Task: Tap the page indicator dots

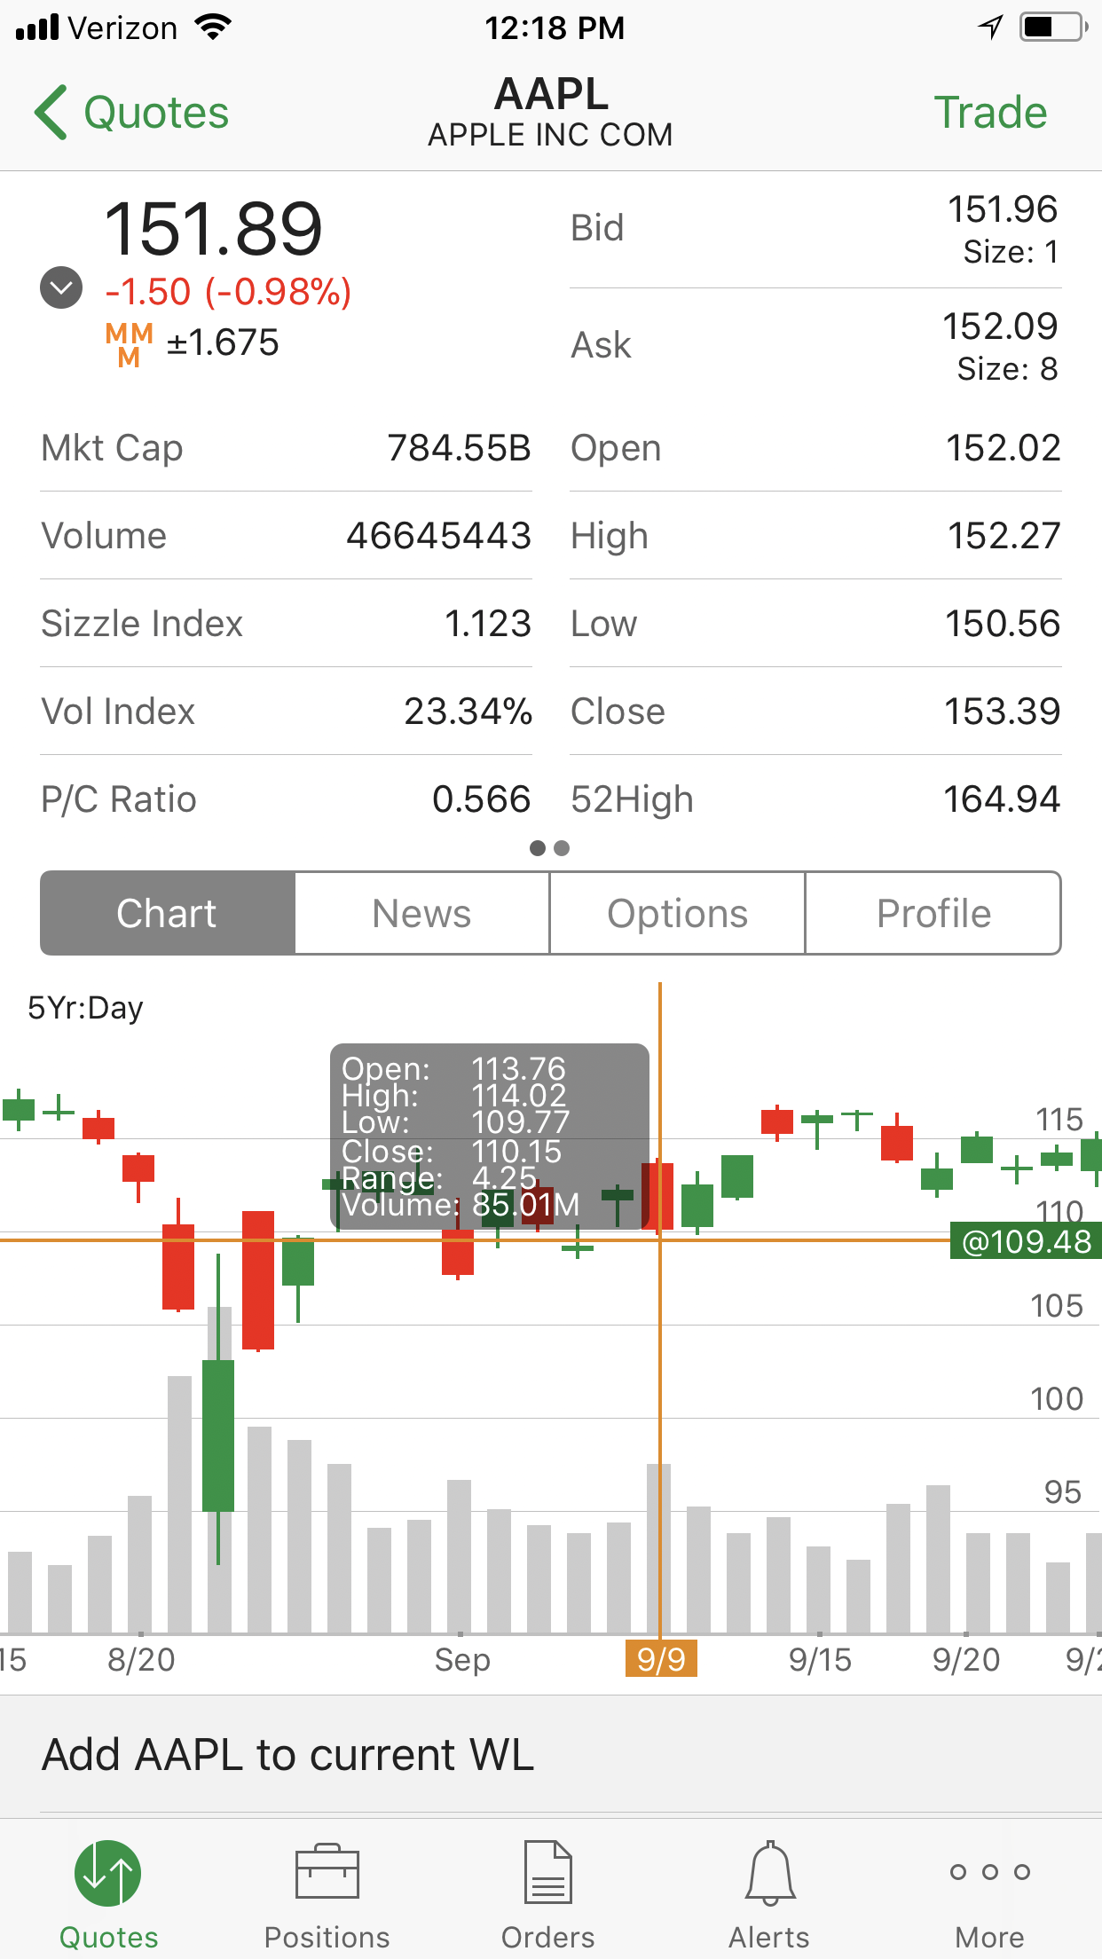Action: [x=549, y=848]
